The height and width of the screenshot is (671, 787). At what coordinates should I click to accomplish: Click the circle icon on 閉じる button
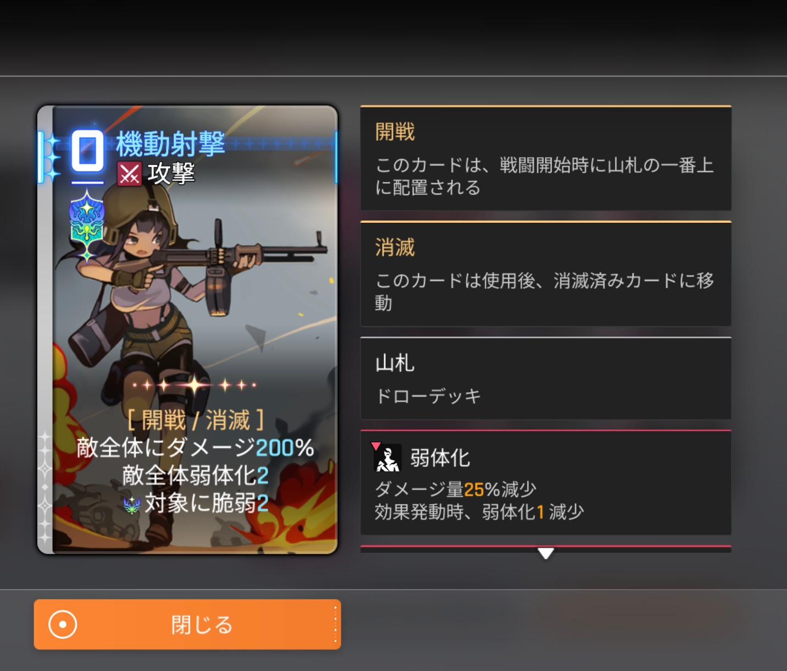pos(63,625)
